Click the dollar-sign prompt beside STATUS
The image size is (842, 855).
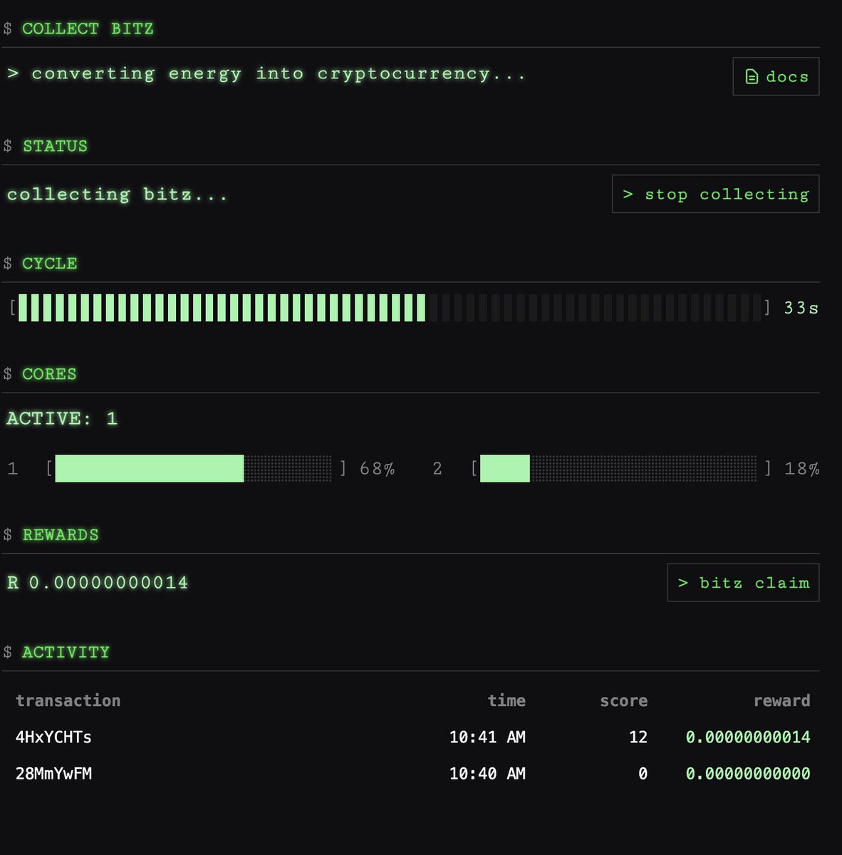pyautogui.click(x=7, y=146)
